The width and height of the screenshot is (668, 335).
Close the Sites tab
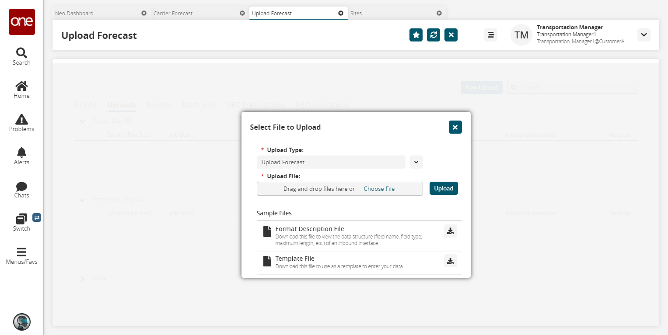pyautogui.click(x=439, y=13)
